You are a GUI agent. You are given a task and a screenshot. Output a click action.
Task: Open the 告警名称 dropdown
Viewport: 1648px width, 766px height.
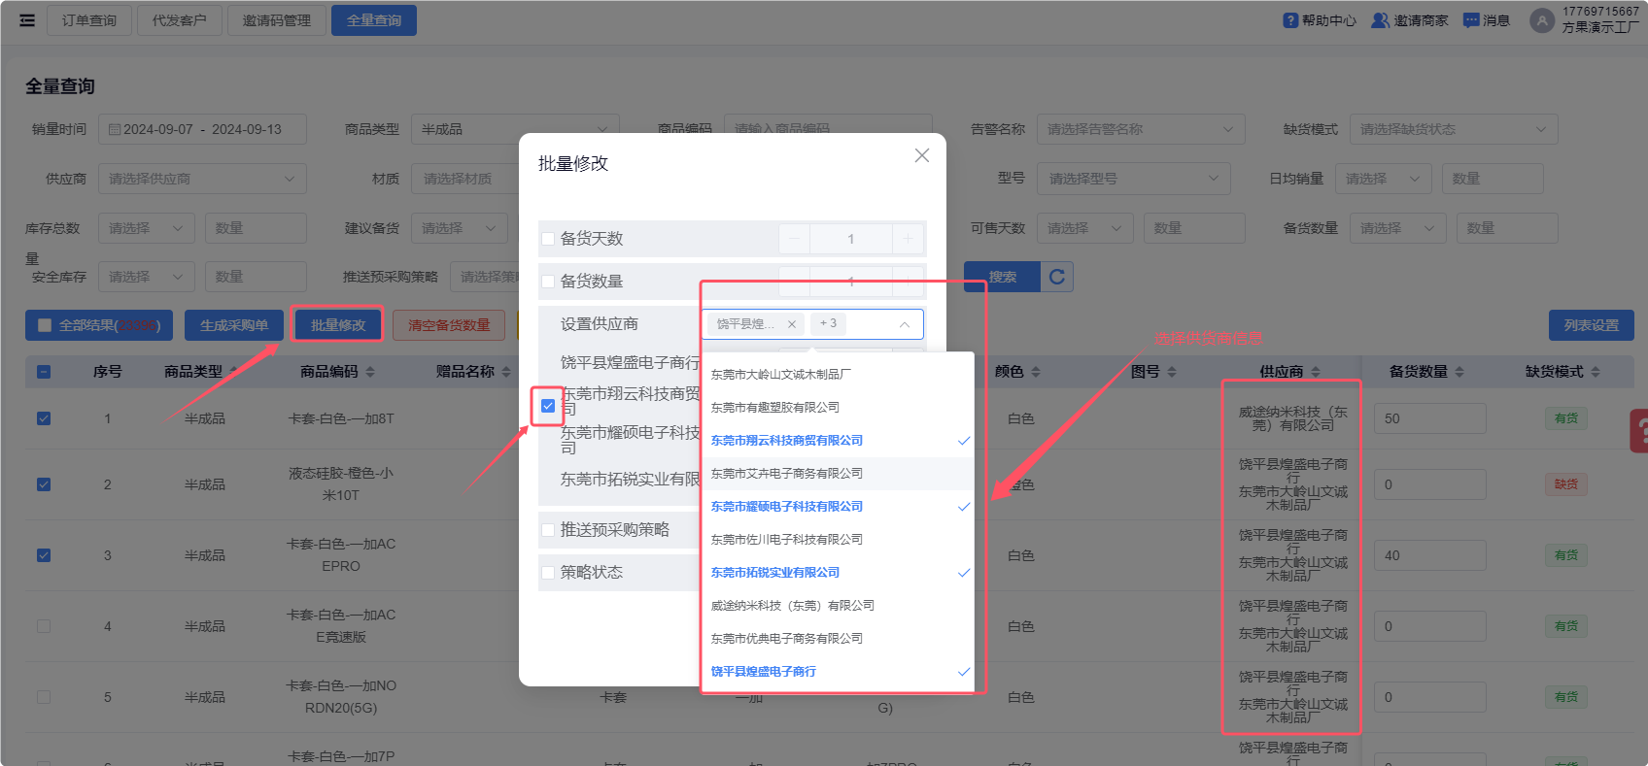1141,129
